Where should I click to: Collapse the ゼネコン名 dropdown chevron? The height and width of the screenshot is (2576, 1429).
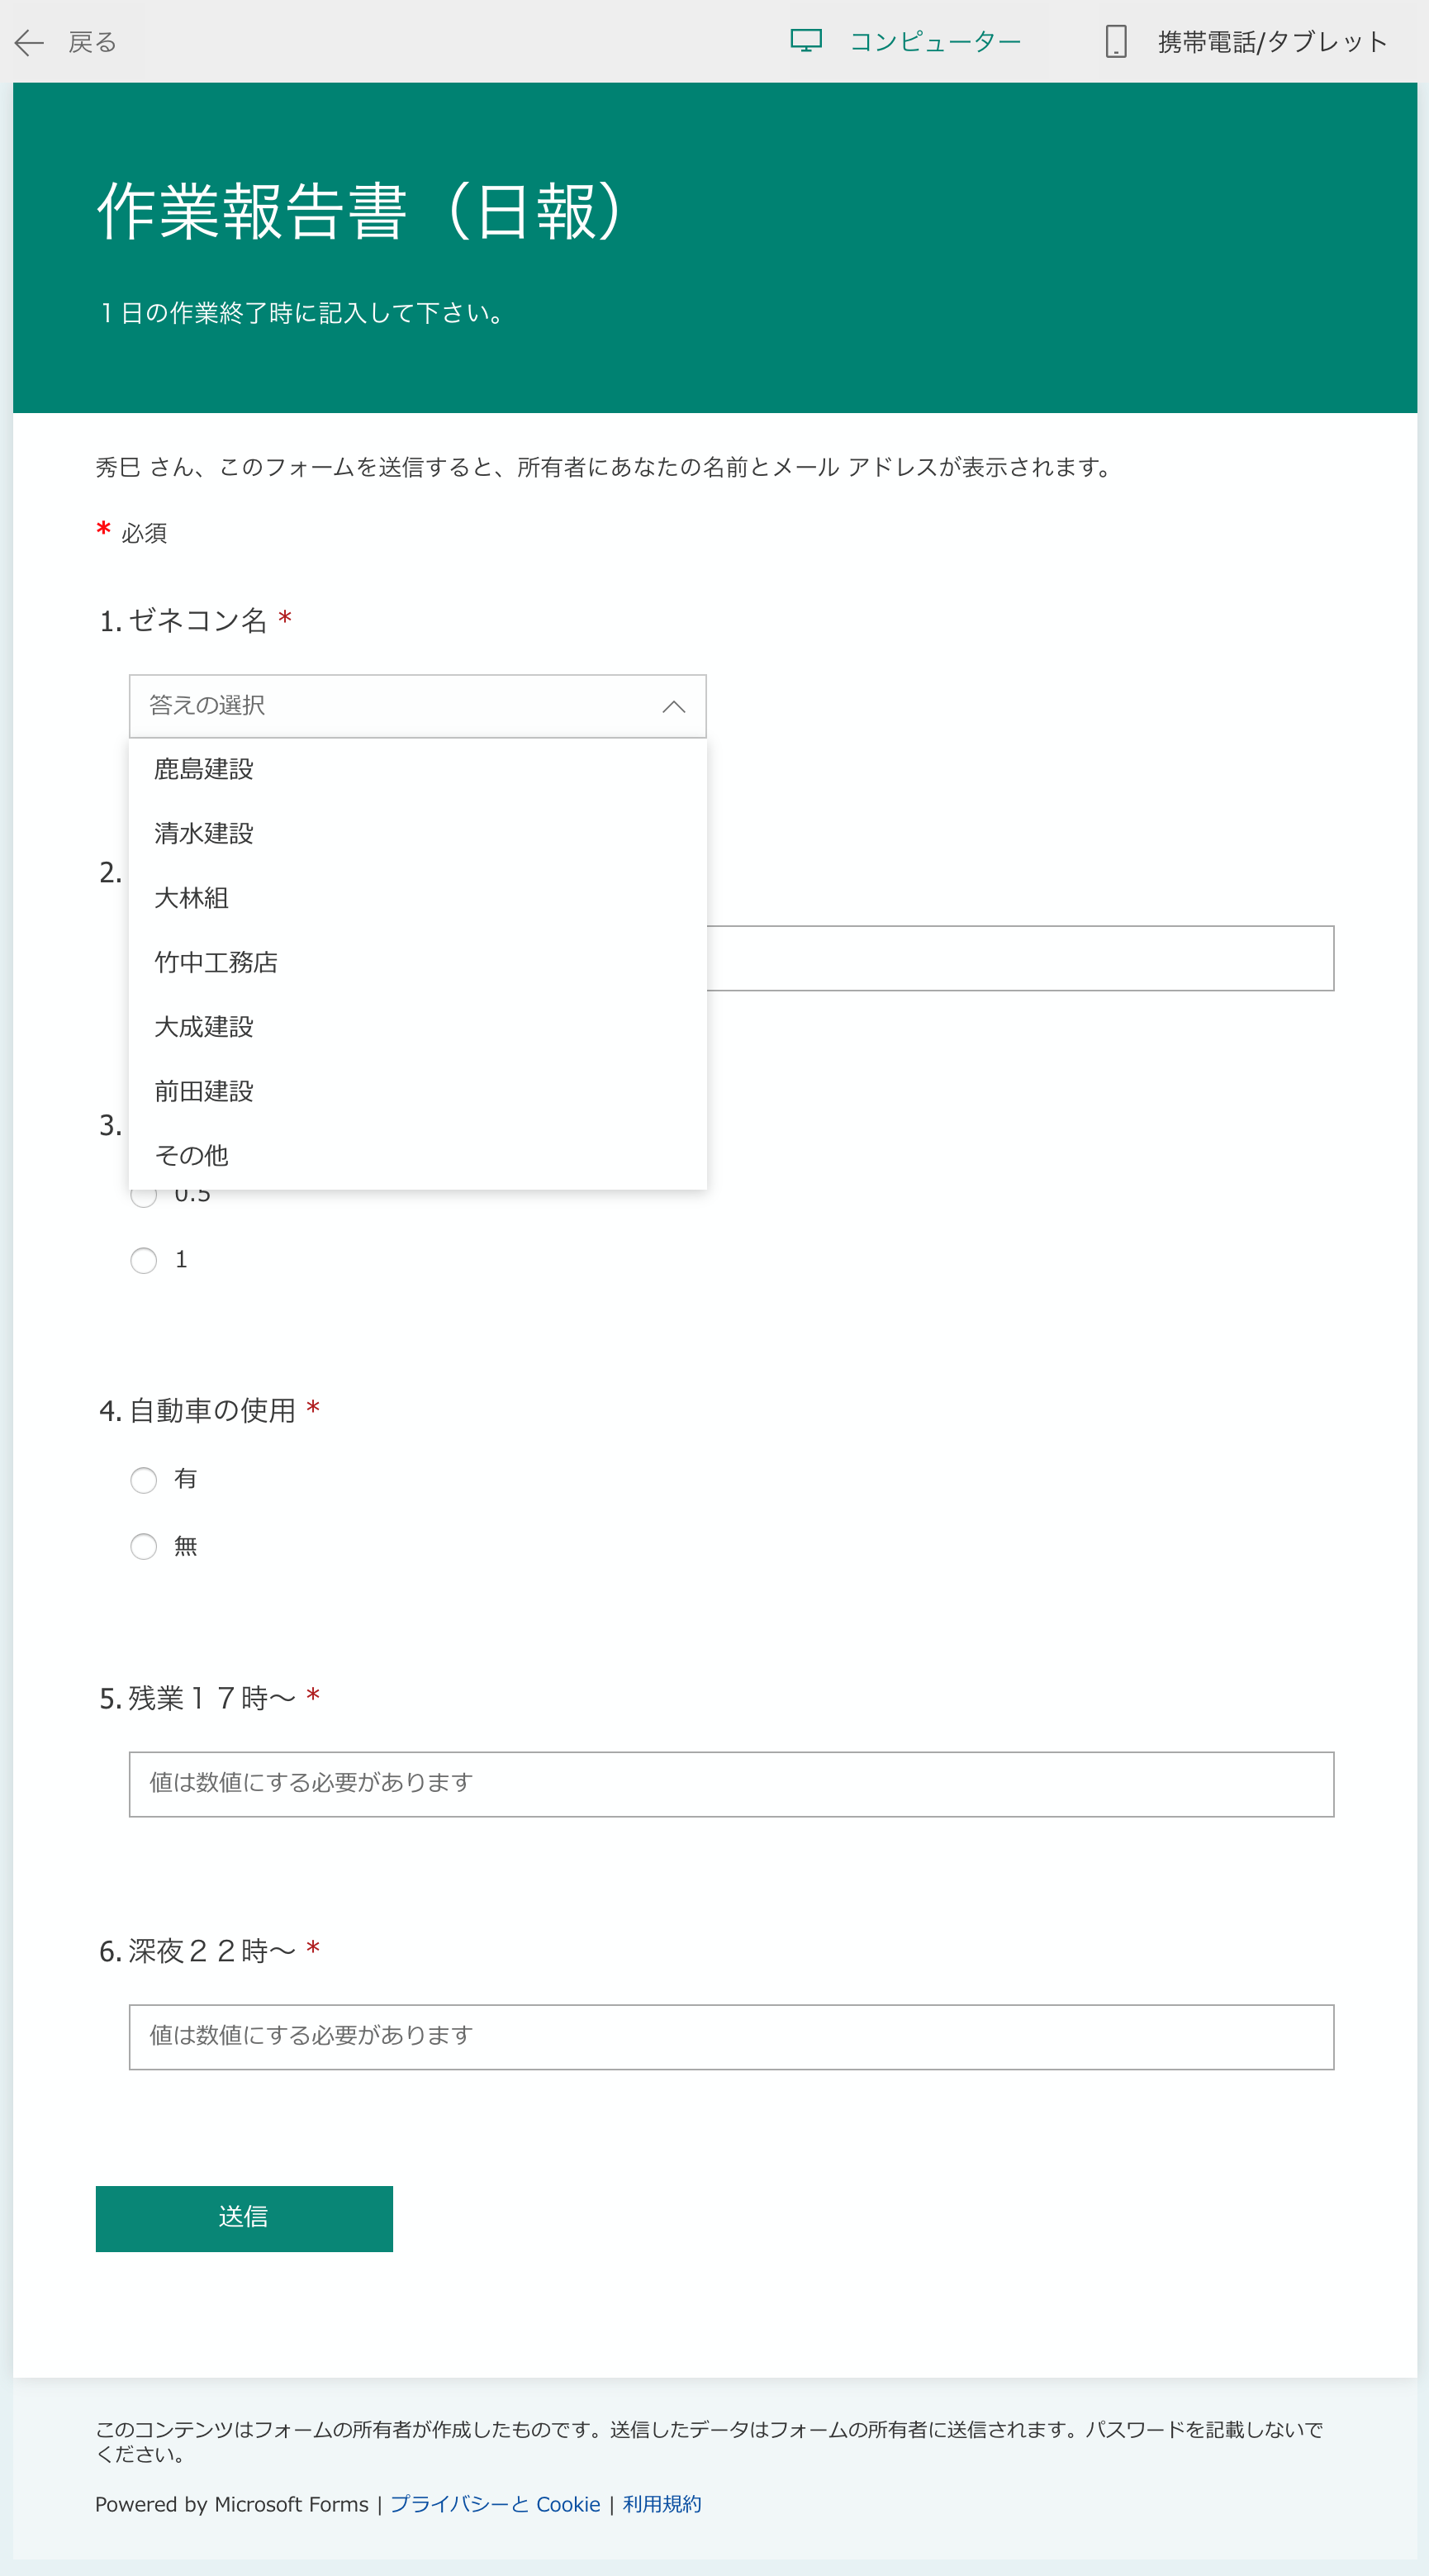tap(674, 707)
